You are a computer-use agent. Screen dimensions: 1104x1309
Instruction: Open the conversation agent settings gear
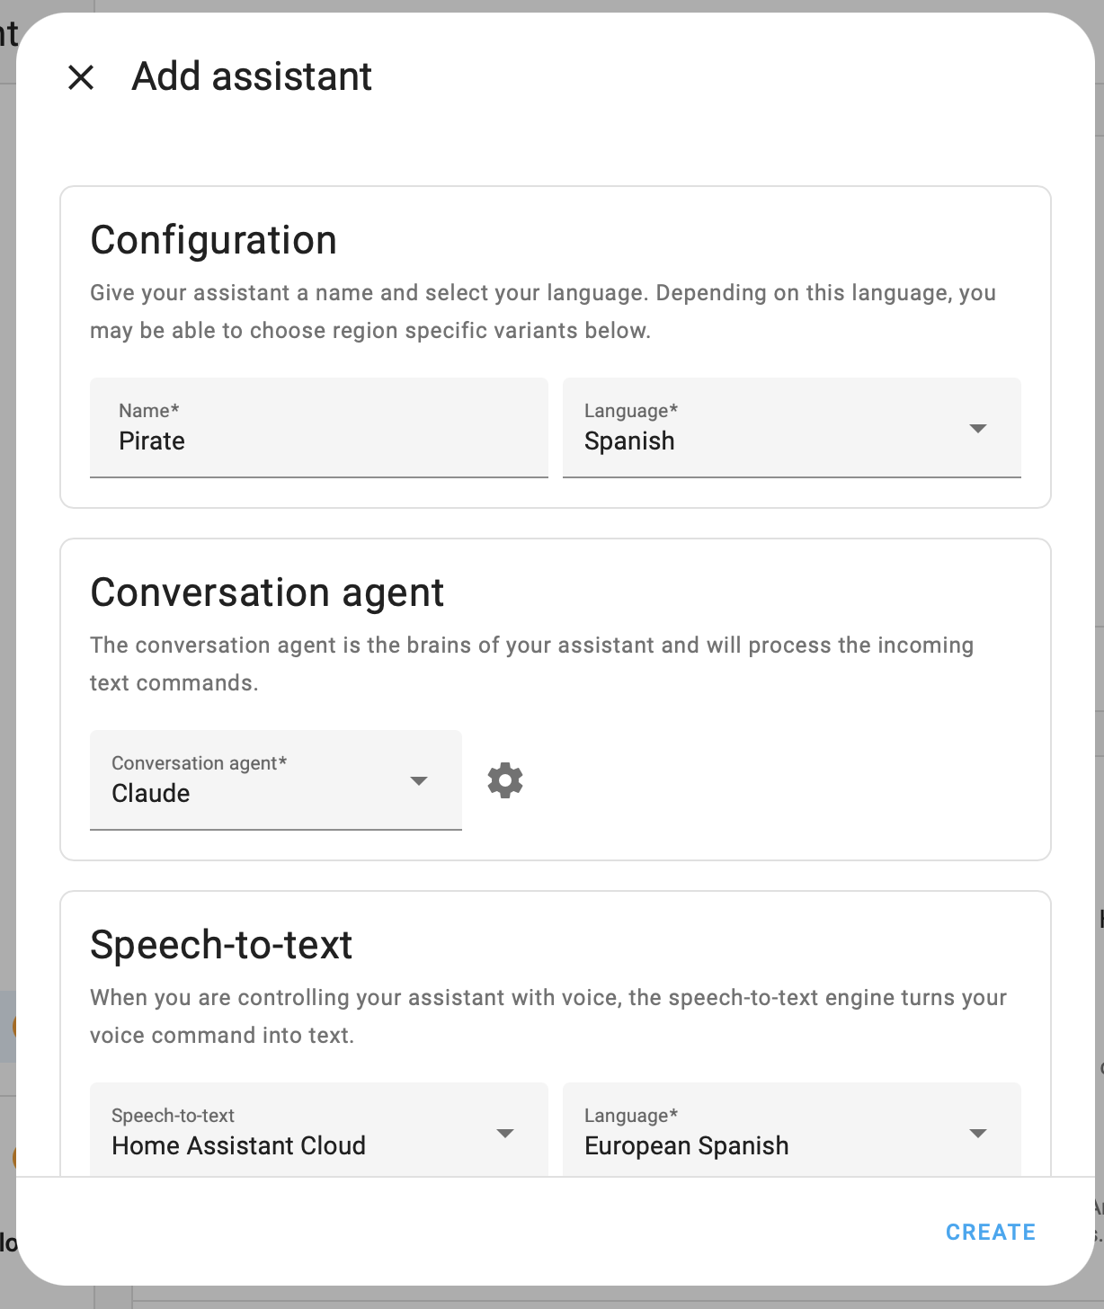tap(505, 780)
